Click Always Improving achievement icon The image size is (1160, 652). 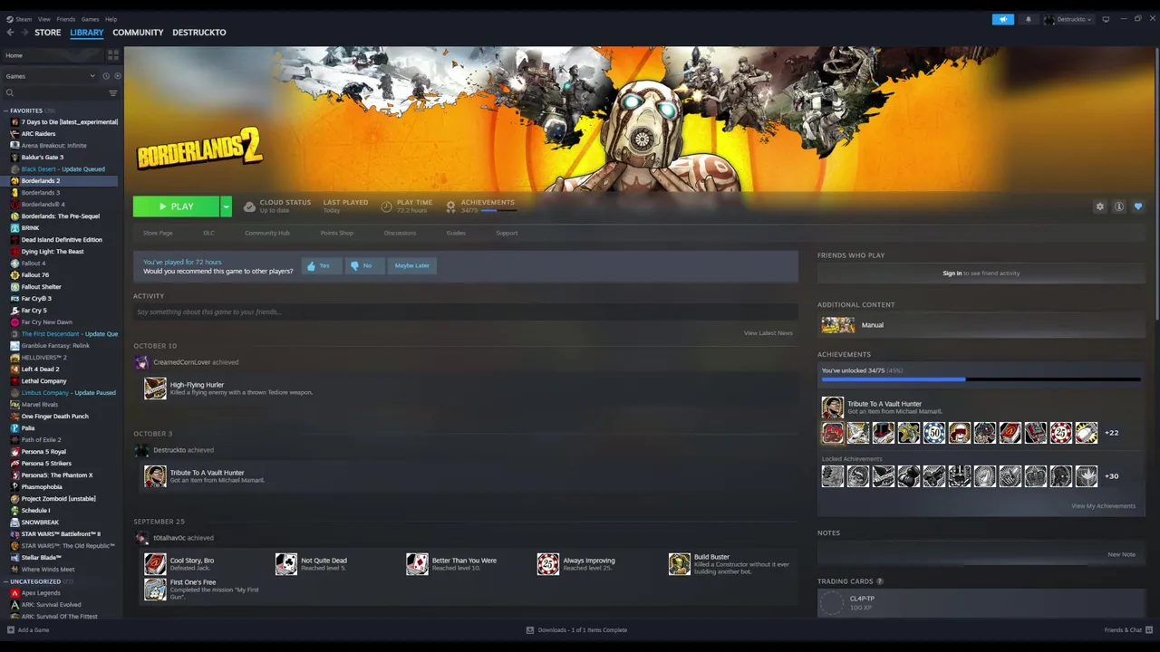click(x=548, y=564)
